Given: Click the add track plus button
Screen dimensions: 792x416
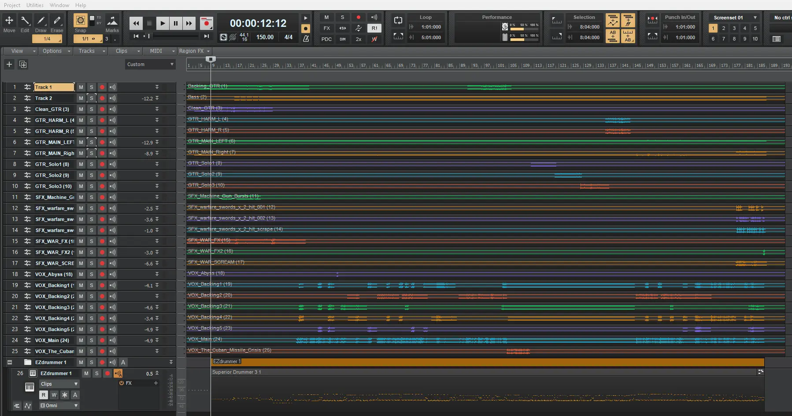Looking at the screenshot, I should pyautogui.click(x=9, y=64).
